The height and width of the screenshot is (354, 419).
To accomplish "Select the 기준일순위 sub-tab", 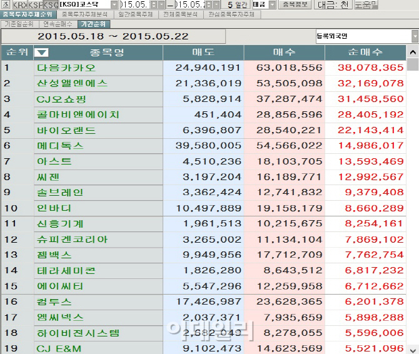I will 19,24.
